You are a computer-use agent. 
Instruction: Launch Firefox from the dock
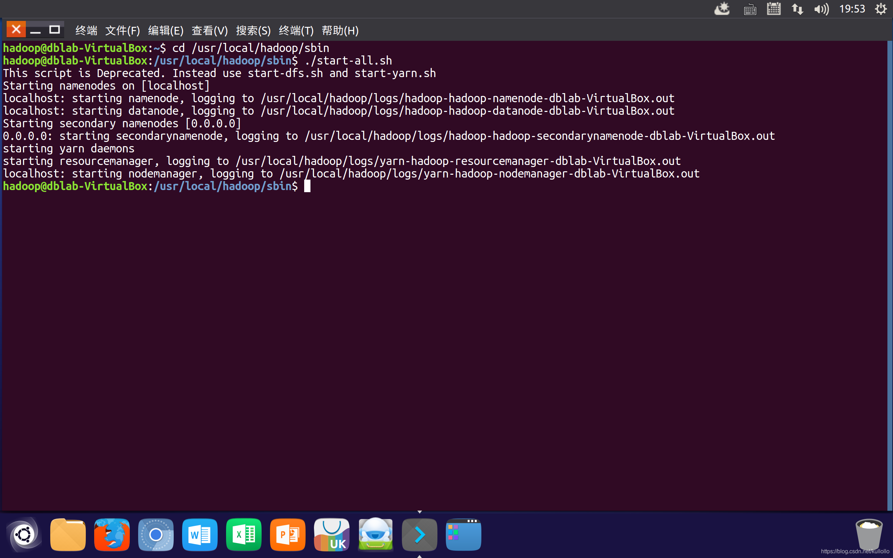112,534
